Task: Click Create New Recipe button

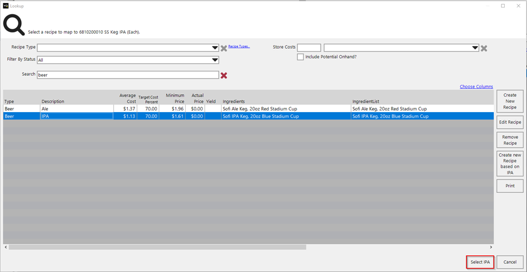Action: (510, 101)
